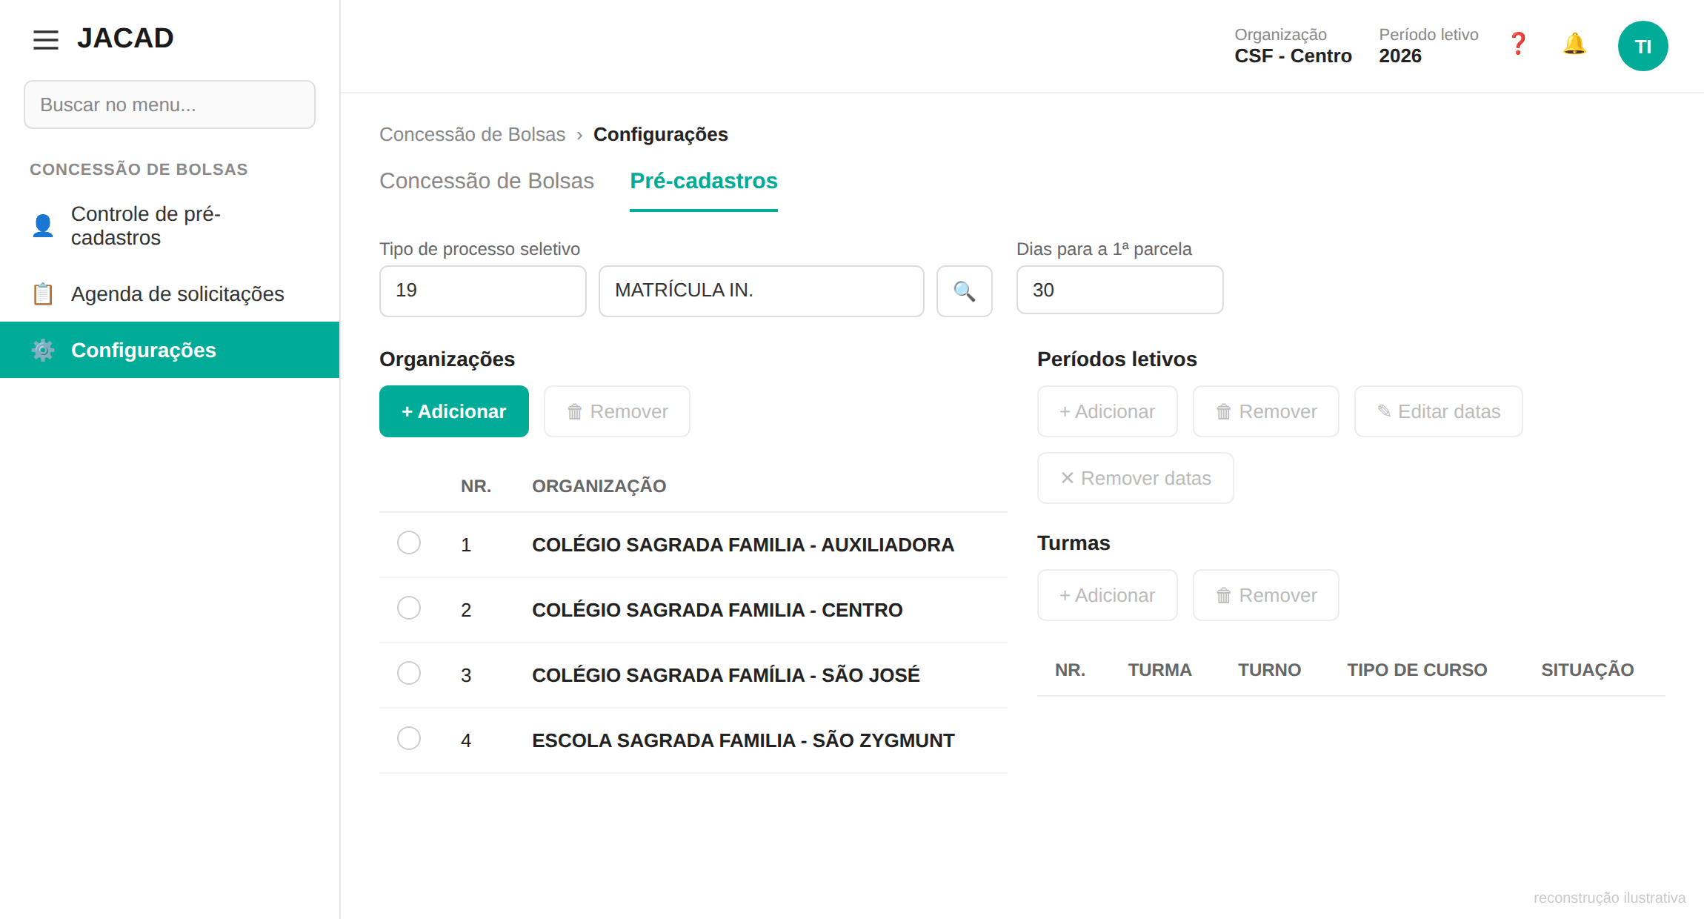The width and height of the screenshot is (1704, 919).
Task: Click Concessão de Bolsas breadcrumb link
Action: click(x=472, y=134)
